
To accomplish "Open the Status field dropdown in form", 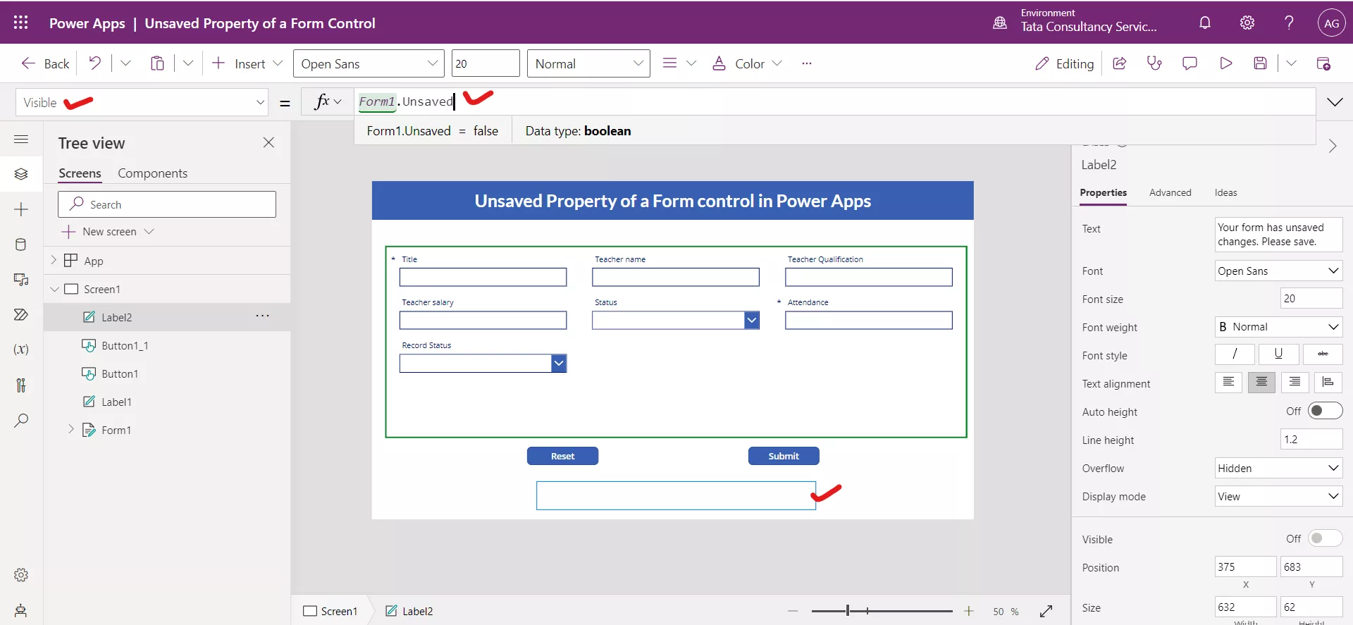I will pos(752,321).
